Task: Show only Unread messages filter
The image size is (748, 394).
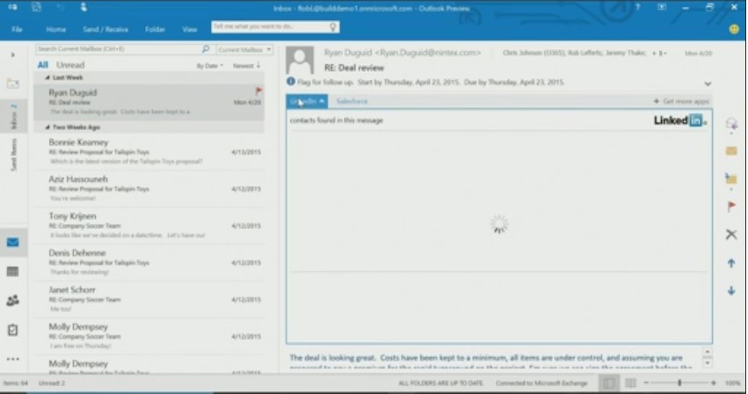Action: click(70, 65)
